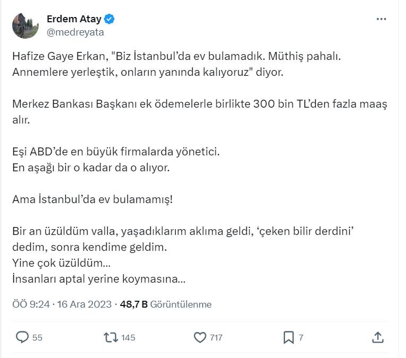Viewport: 406px width, 358px height.
Task: Click the share upload icon
Action: [x=377, y=337]
